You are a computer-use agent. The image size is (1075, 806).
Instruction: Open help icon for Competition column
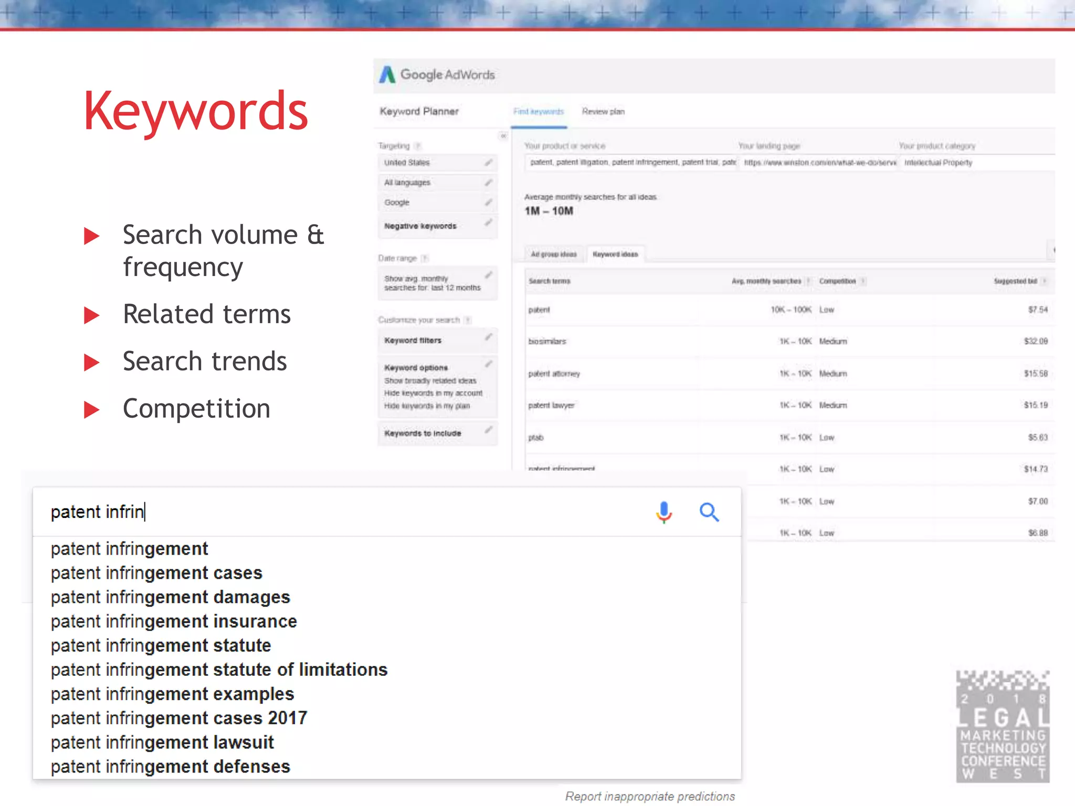(862, 281)
